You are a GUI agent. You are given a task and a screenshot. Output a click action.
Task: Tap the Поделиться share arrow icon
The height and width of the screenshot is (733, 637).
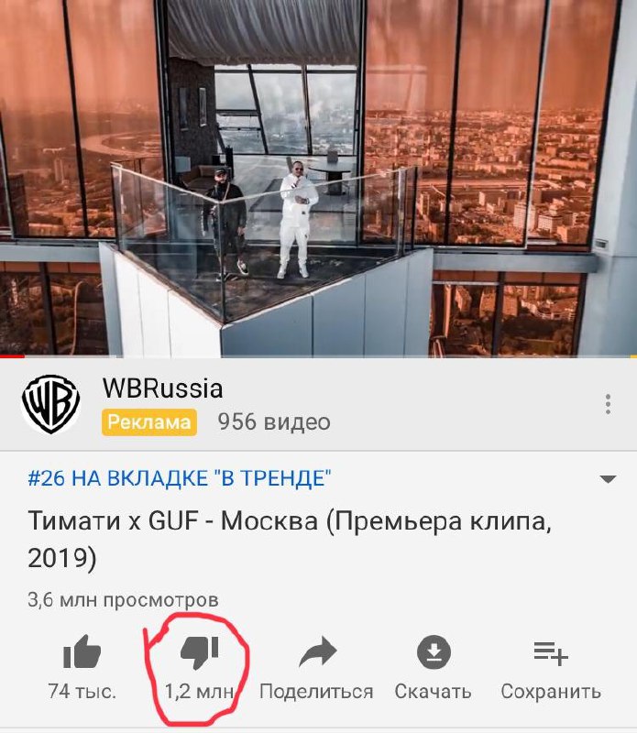317,651
